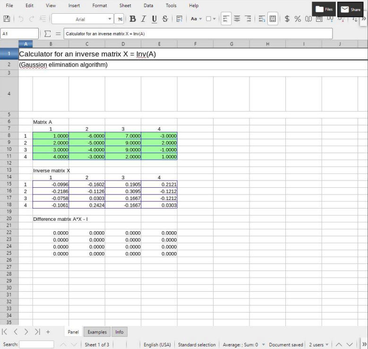This screenshot has width=368, height=349.
Task: Open the Arial font name dropdown
Action: (x=110, y=19)
